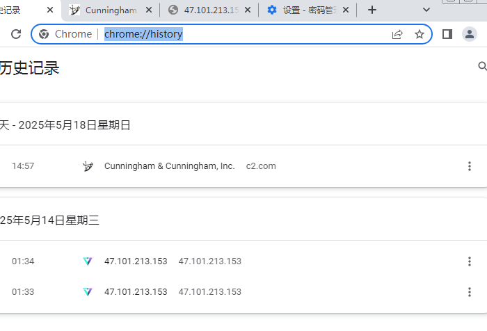Click the 历史记录 page title
The image size is (487, 331).
29,68
